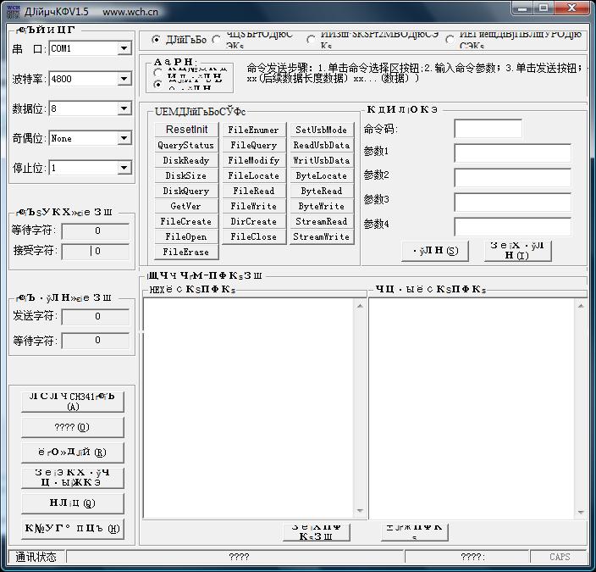Click the CH341 button labeled (A)
The image size is (596, 572).
pyautogui.click(x=73, y=402)
